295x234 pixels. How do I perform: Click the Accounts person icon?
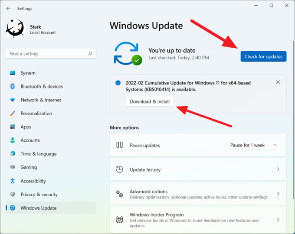pyautogui.click(x=13, y=140)
